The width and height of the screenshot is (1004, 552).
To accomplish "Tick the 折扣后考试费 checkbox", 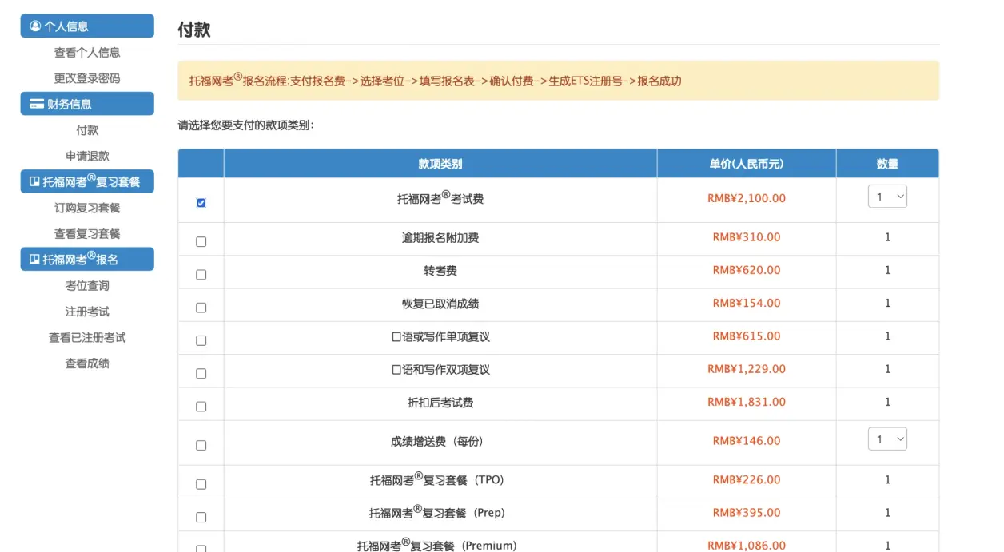I will pos(201,406).
